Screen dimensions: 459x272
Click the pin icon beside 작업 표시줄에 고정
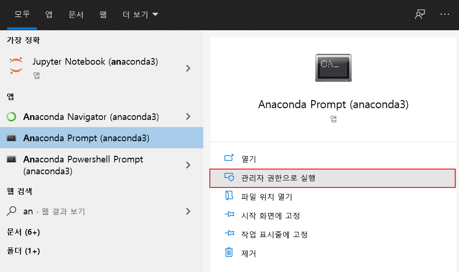click(x=229, y=233)
